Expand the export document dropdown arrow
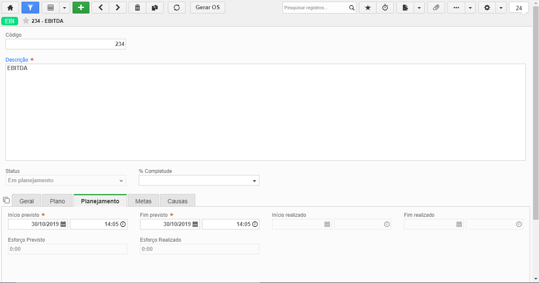The width and height of the screenshot is (539, 283). pos(419,8)
